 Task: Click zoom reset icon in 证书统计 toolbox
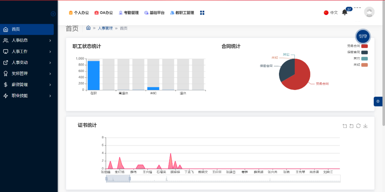pos(352,126)
